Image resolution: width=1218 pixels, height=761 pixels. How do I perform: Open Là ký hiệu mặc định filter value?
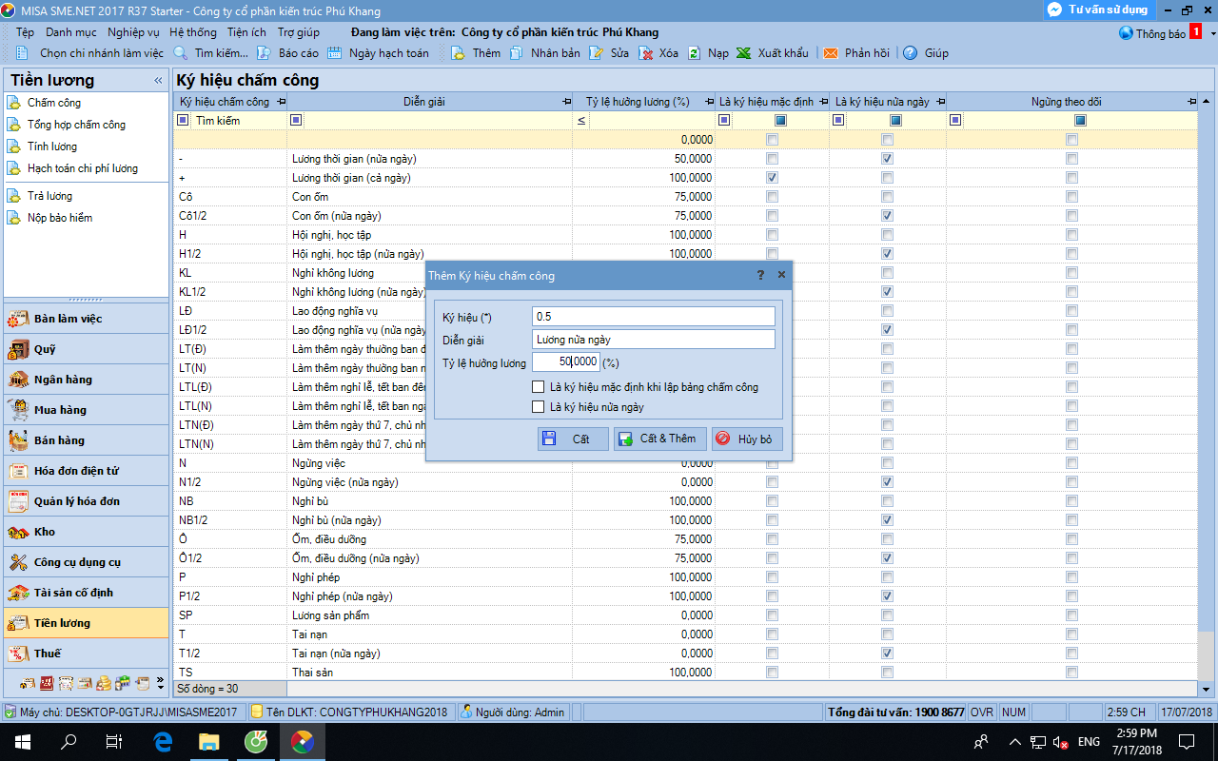tap(780, 120)
